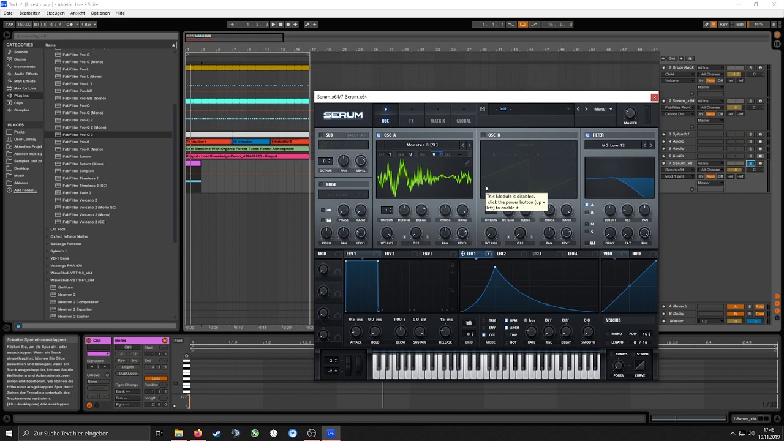The height and width of the screenshot is (441, 784).
Task: Select previous Serum preset arrow
Action: click(x=578, y=109)
